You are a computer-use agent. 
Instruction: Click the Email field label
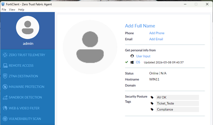pos(129,39)
